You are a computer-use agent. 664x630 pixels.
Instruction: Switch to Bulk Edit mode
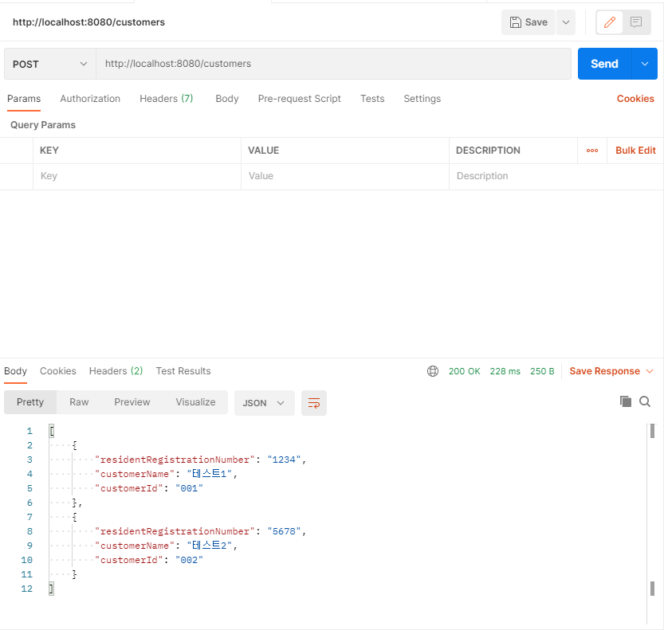[635, 151]
